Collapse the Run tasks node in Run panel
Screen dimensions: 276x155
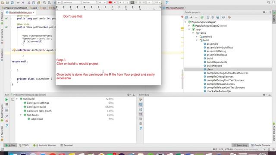(21, 115)
